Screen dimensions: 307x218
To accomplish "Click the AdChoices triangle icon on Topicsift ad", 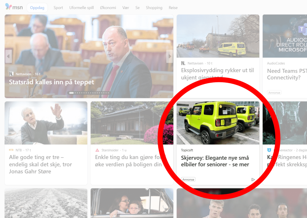I will [253, 179].
